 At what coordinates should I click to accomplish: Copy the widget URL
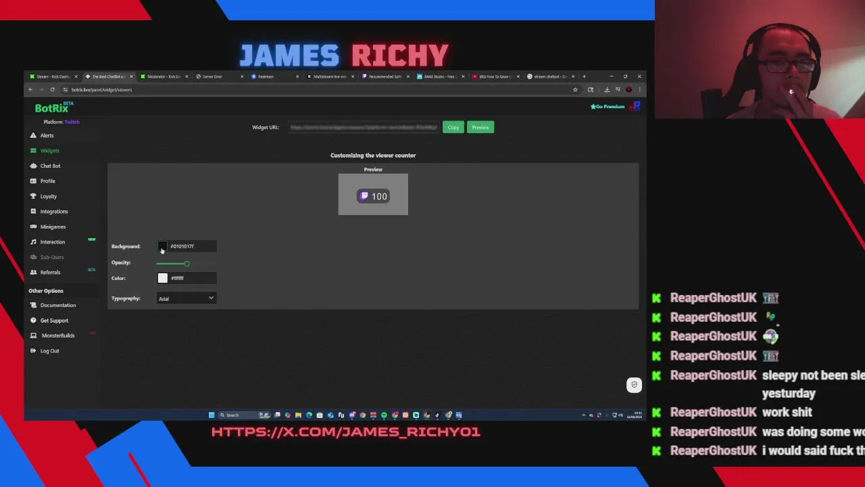[453, 127]
